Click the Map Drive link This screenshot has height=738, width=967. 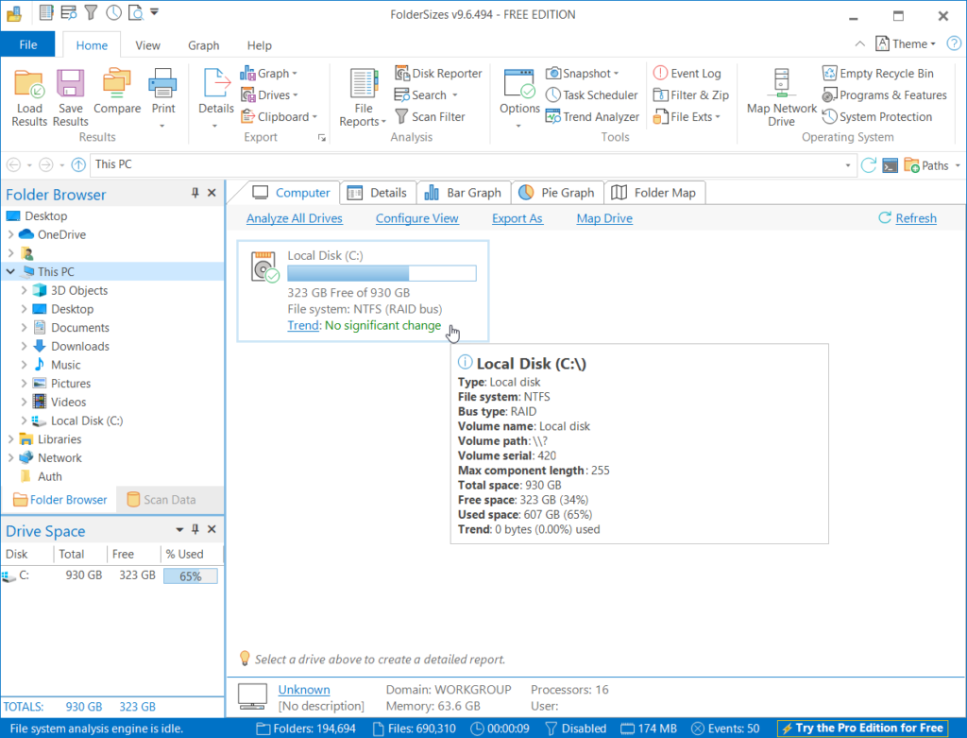click(604, 218)
